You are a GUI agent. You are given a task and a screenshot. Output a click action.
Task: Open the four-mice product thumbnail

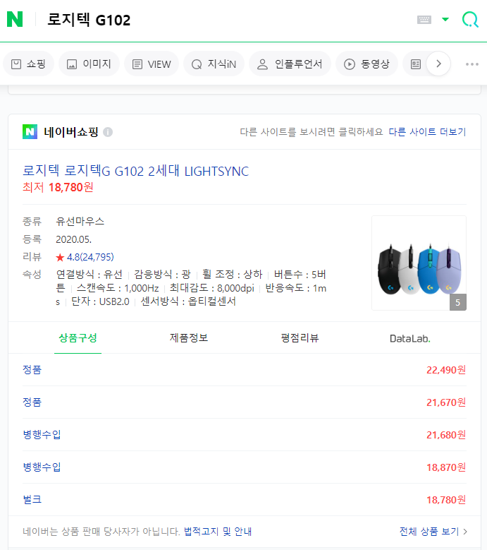click(x=419, y=263)
